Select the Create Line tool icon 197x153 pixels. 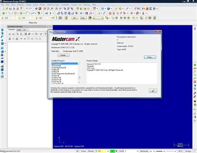tap(9, 13)
